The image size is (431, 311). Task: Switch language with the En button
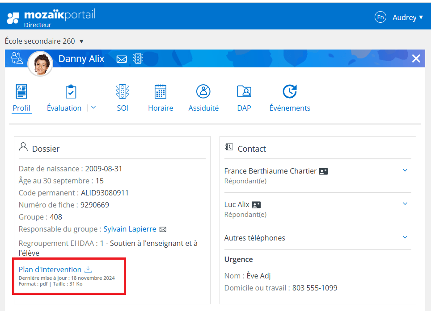point(380,17)
